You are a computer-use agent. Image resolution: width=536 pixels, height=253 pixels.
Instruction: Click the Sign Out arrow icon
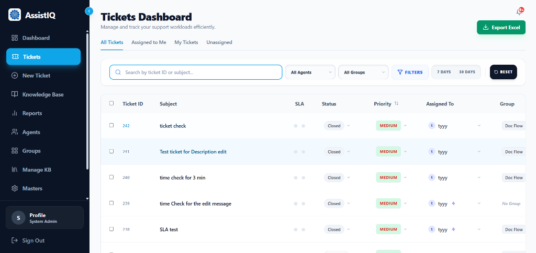tap(14, 240)
